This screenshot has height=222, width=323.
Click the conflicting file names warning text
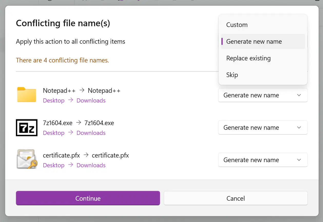click(62, 60)
